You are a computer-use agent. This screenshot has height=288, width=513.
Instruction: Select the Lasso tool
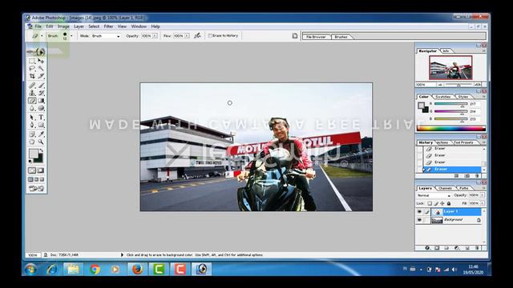click(32, 68)
